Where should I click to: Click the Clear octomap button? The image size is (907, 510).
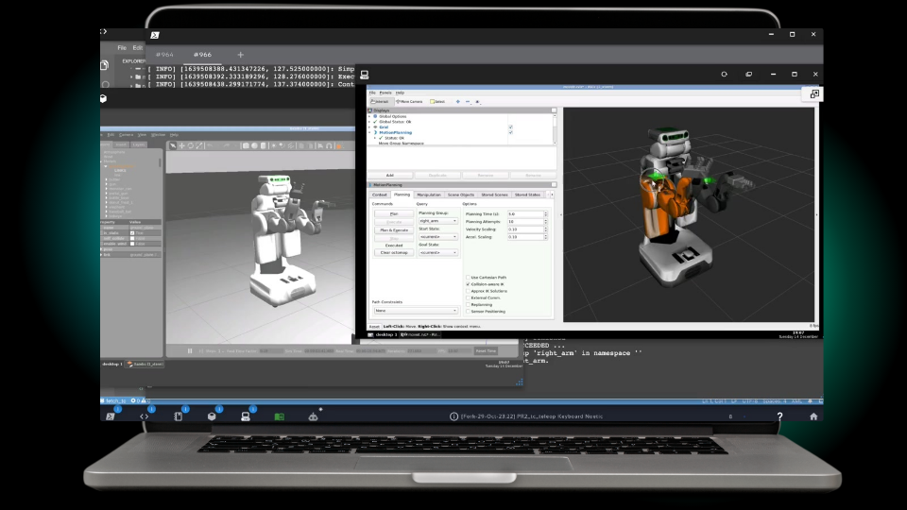click(393, 252)
